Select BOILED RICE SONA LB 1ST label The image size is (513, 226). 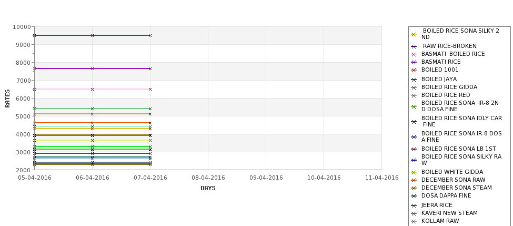[458, 149]
